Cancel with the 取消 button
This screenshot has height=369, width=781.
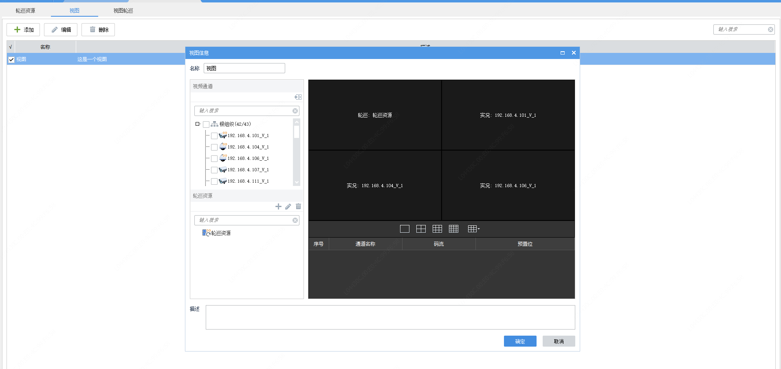[559, 341]
